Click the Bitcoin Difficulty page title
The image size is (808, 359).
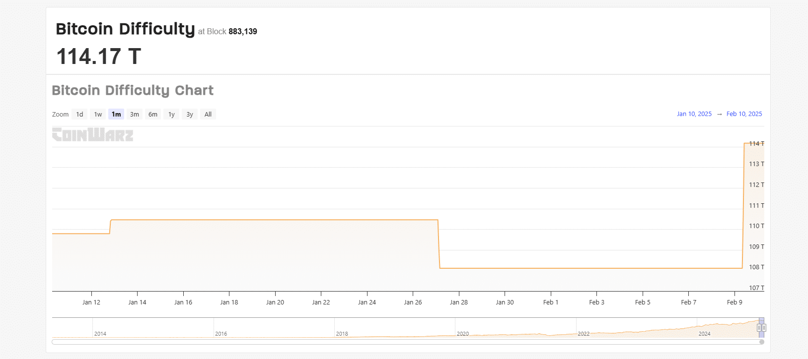click(x=125, y=29)
